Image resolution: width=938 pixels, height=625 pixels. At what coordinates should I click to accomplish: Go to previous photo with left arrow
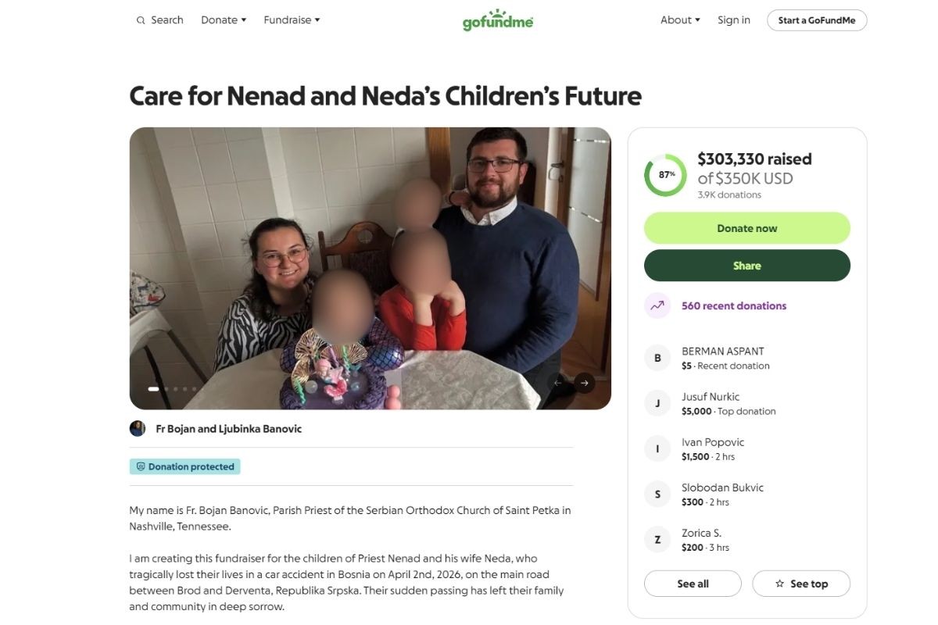tap(558, 383)
